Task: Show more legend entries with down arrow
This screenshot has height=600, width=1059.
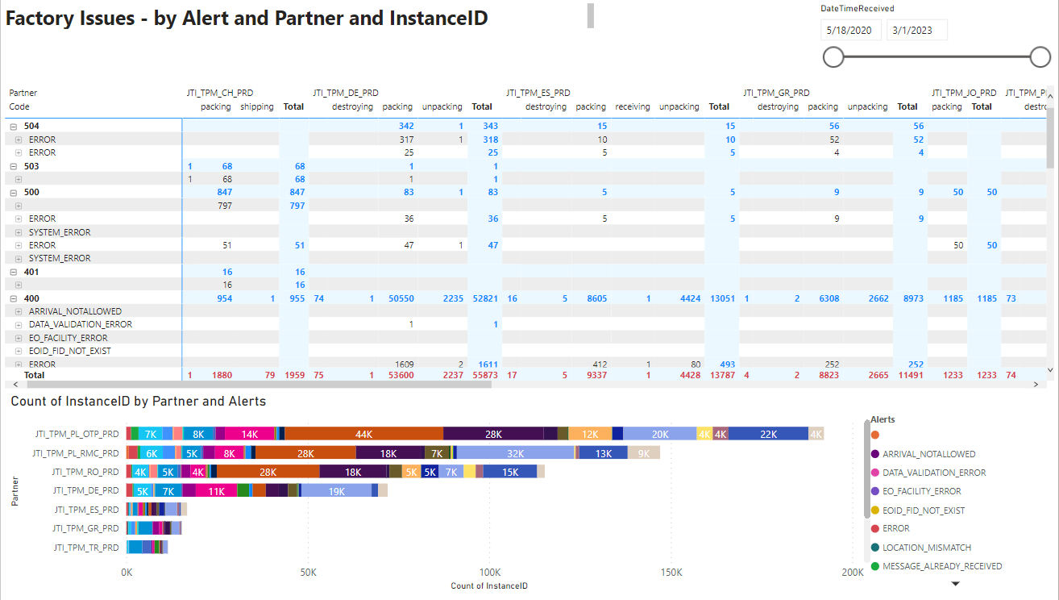Action: [x=956, y=584]
